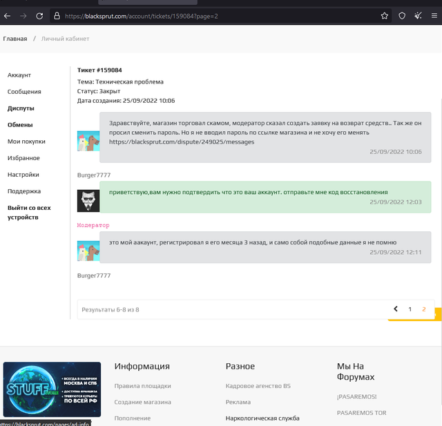Open the Пополнение footer link
The image size is (442, 426).
click(x=132, y=418)
